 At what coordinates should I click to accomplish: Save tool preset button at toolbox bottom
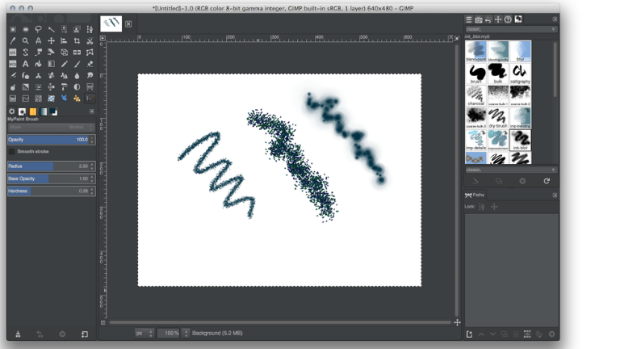coord(18,334)
